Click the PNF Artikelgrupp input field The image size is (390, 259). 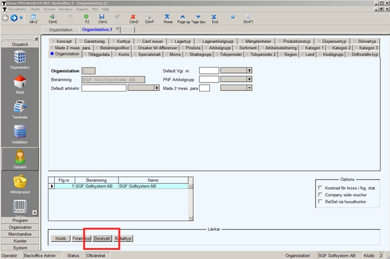coord(209,79)
